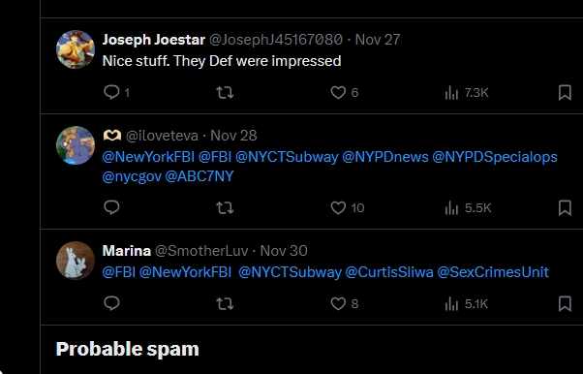Viewport: 583px width, 374px height.
Task: Retweet Joseph Joestar's post
Action: [x=225, y=93]
